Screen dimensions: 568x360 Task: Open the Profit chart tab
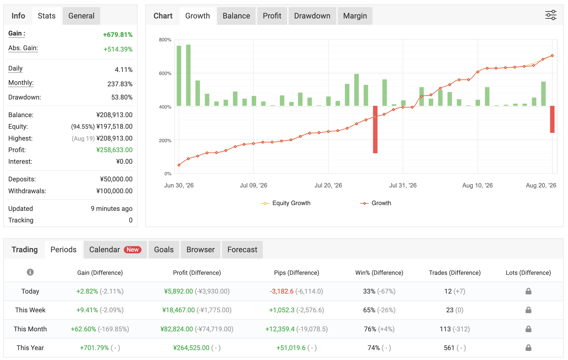[x=272, y=16]
